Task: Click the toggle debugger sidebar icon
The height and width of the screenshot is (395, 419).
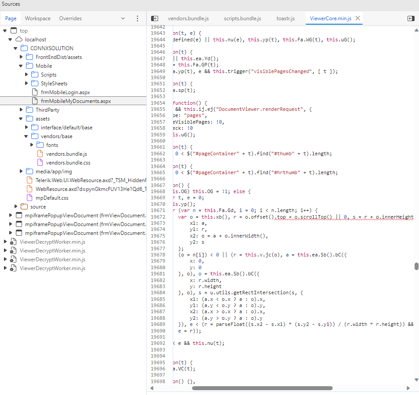Action: pos(411,18)
